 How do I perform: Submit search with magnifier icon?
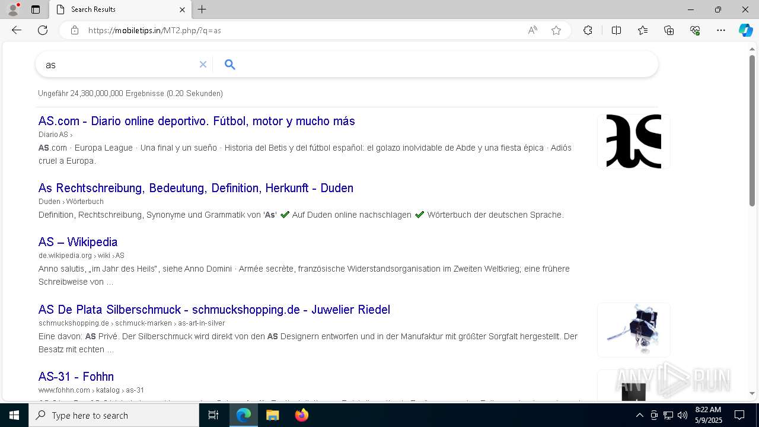click(230, 64)
